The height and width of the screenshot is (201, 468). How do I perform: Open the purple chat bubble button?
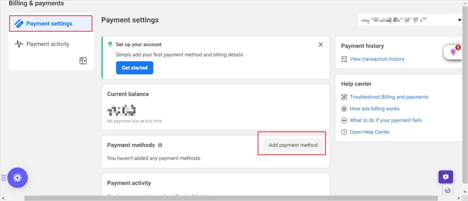coord(446,177)
